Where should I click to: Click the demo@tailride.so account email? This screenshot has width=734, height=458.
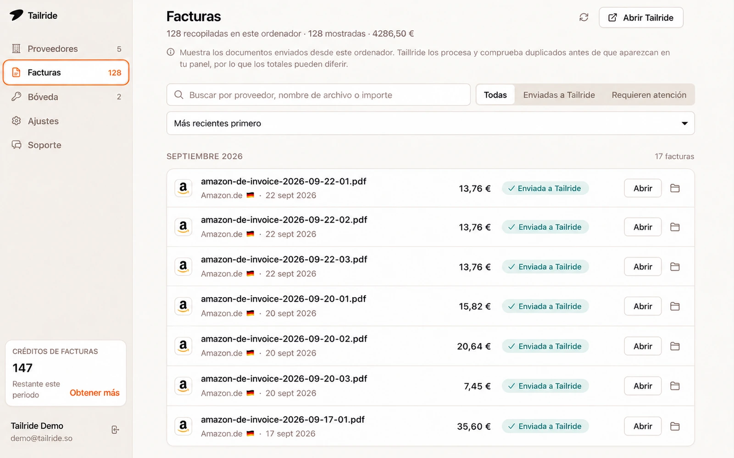[x=42, y=438]
